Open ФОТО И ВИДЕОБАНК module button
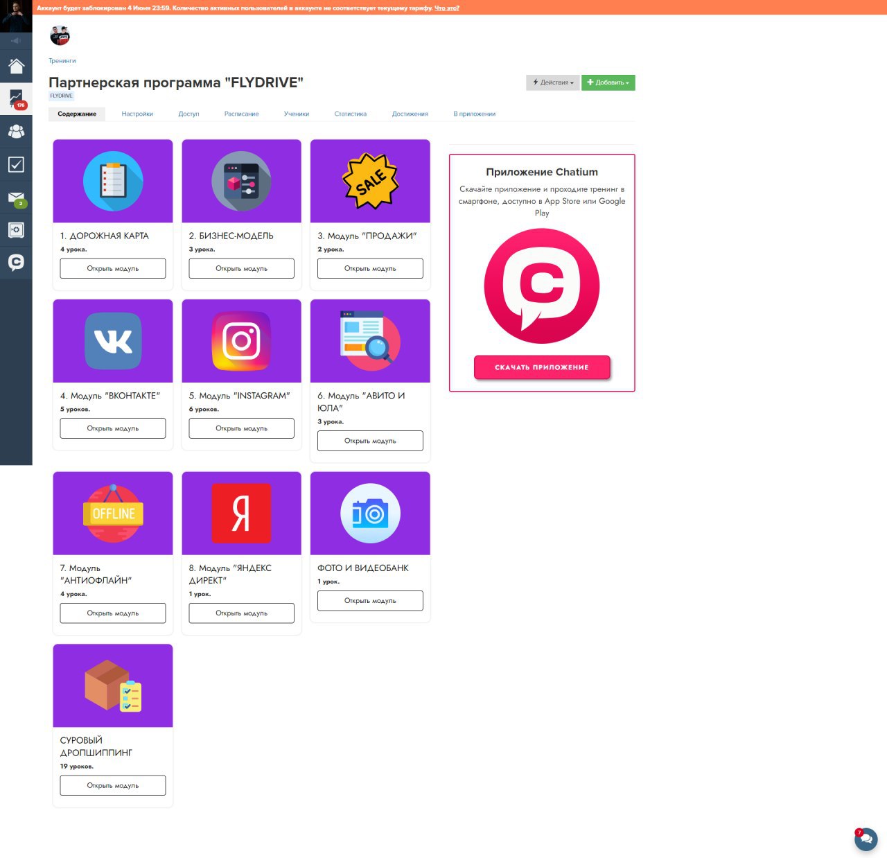887x858 pixels. 370,601
